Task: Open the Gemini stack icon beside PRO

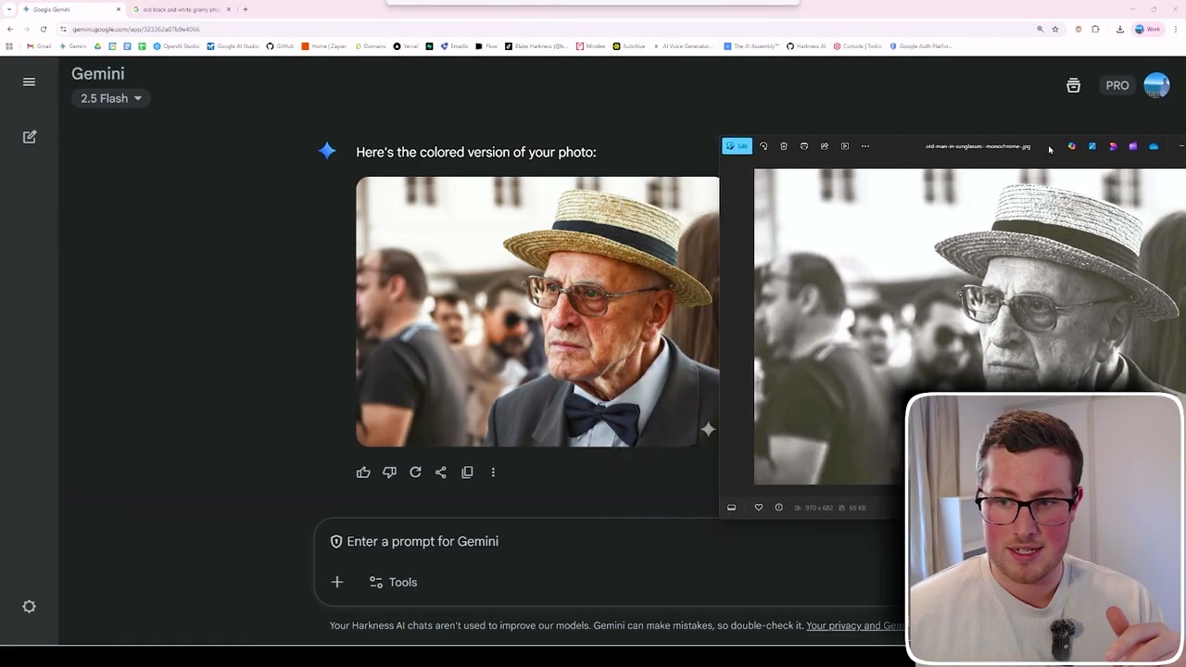Action: tap(1073, 85)
